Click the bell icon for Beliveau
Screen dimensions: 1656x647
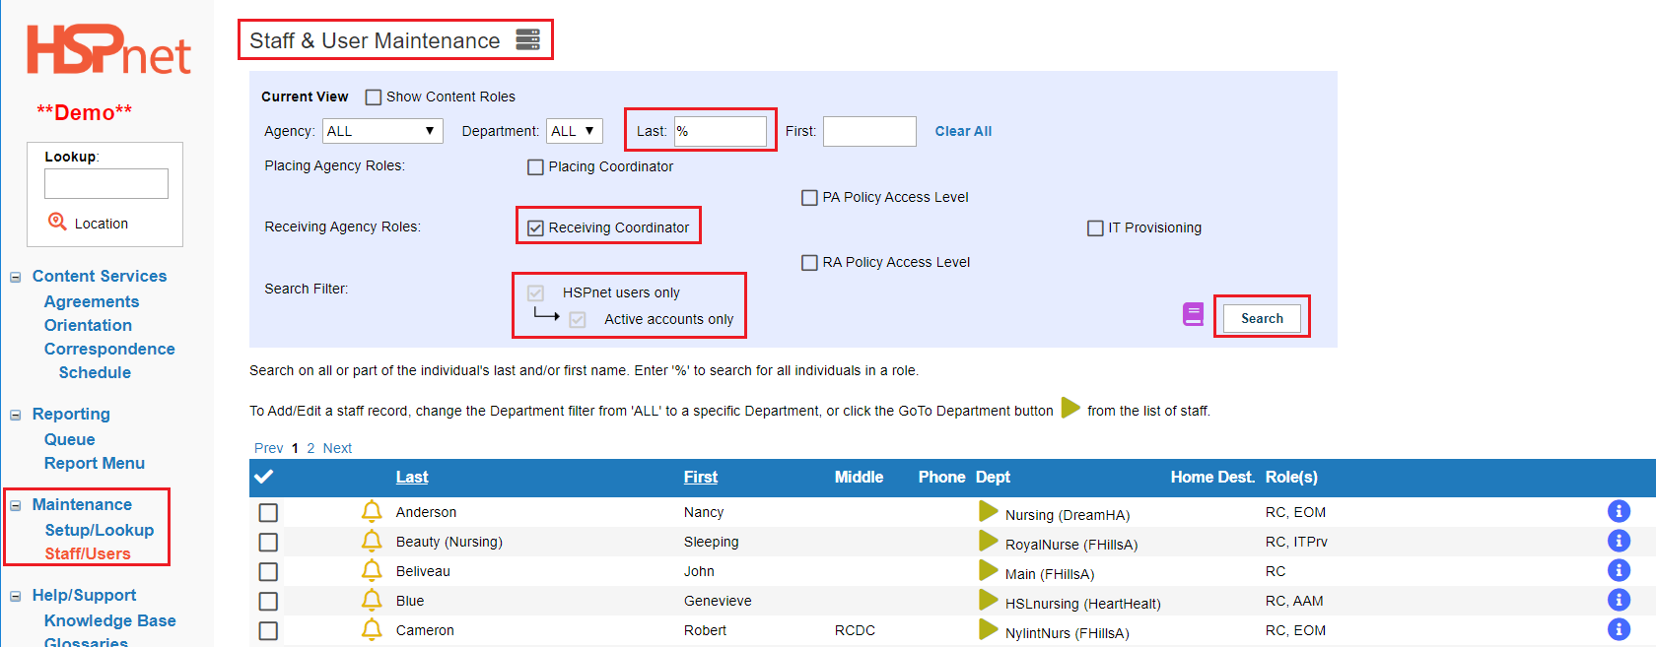point(372,570)
